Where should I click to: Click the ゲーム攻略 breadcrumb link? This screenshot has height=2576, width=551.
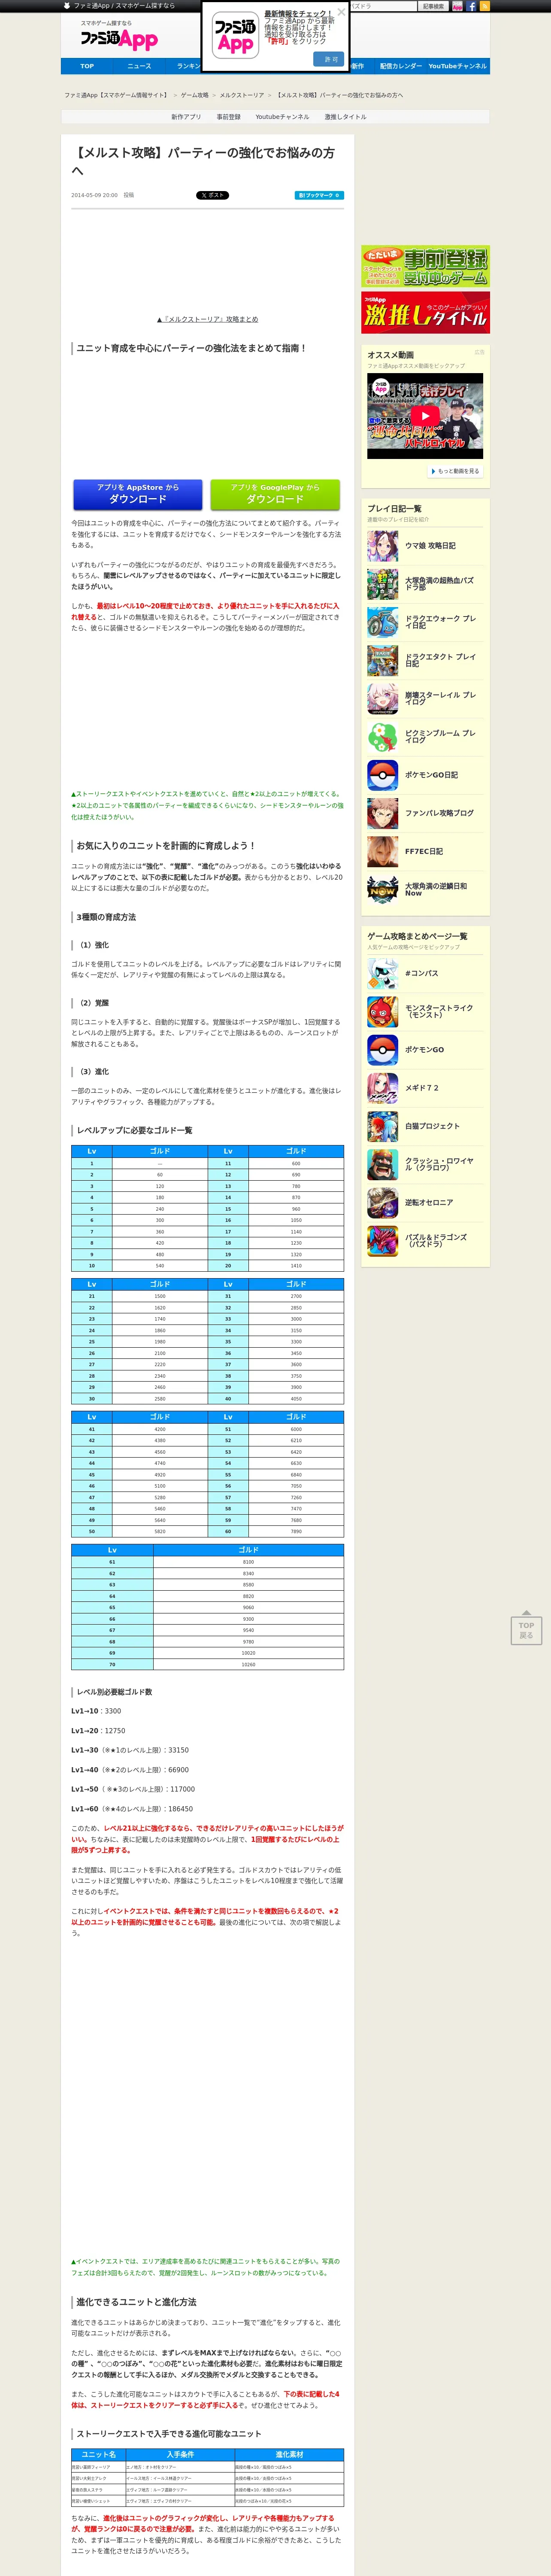[x=195, y=95]
